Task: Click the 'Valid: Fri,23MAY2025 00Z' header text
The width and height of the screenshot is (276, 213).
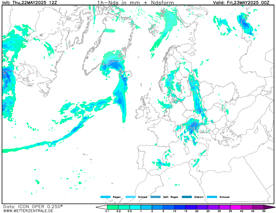Action: [241, 3]
